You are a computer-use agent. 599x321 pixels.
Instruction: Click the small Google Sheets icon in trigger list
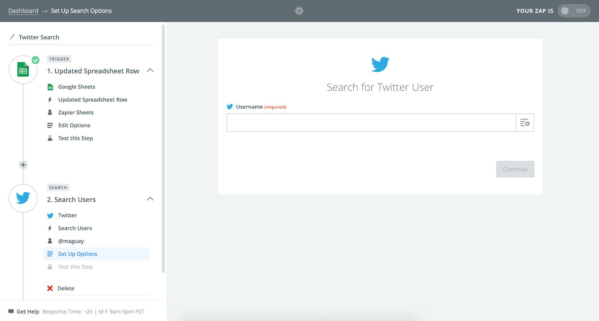pos(50,87)
